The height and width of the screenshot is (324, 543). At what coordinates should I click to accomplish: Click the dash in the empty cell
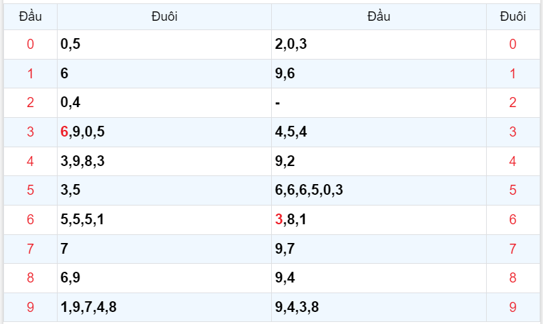click(277, 102)
